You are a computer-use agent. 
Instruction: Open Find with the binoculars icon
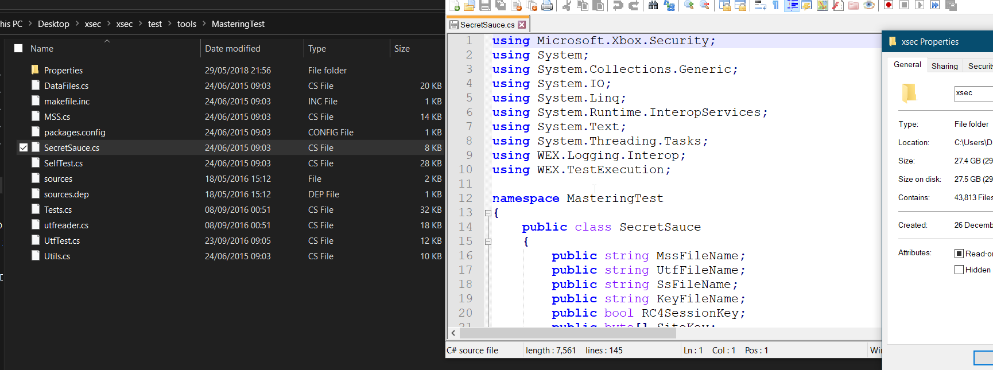[653, 6]
